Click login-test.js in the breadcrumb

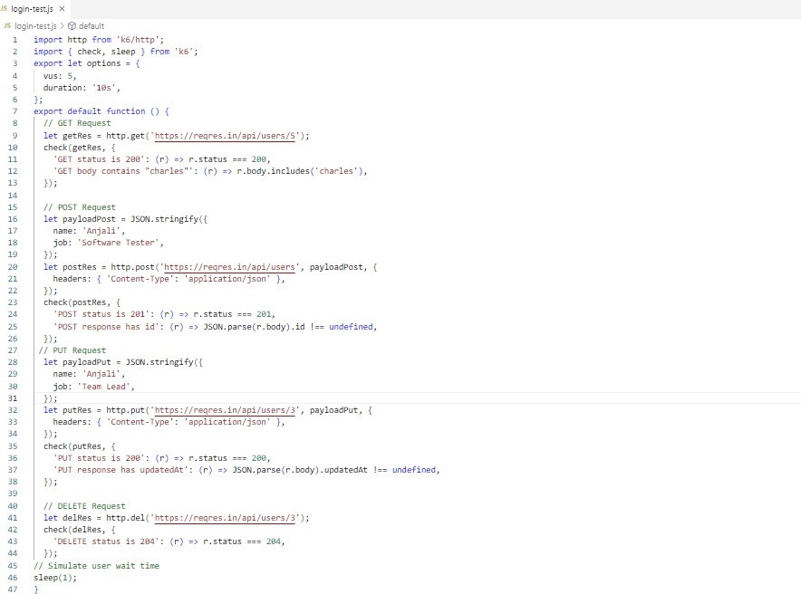coord(35,25)
